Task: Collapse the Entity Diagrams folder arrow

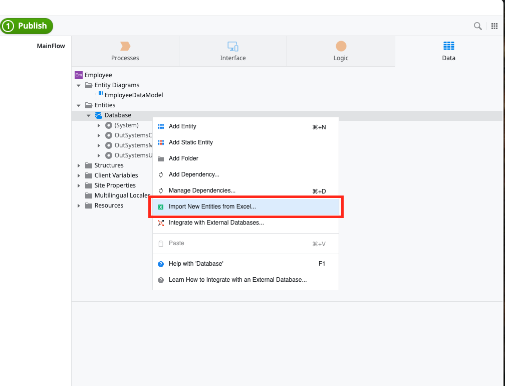Action: (x=79, y=85)
